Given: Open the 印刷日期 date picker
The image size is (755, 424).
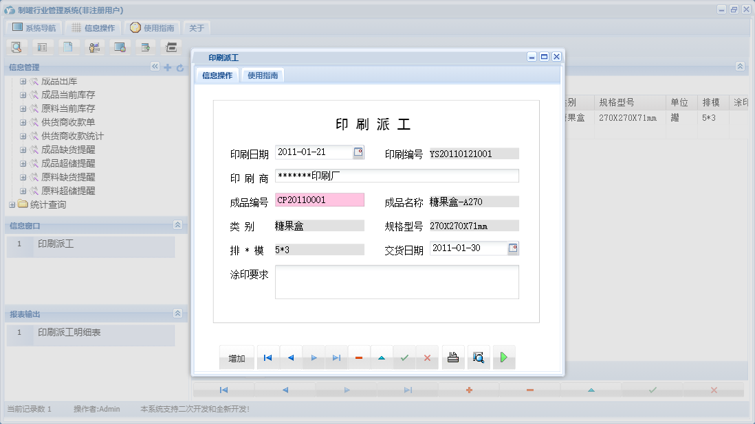Looking at the screenshot, I should (x=358, y=152).
